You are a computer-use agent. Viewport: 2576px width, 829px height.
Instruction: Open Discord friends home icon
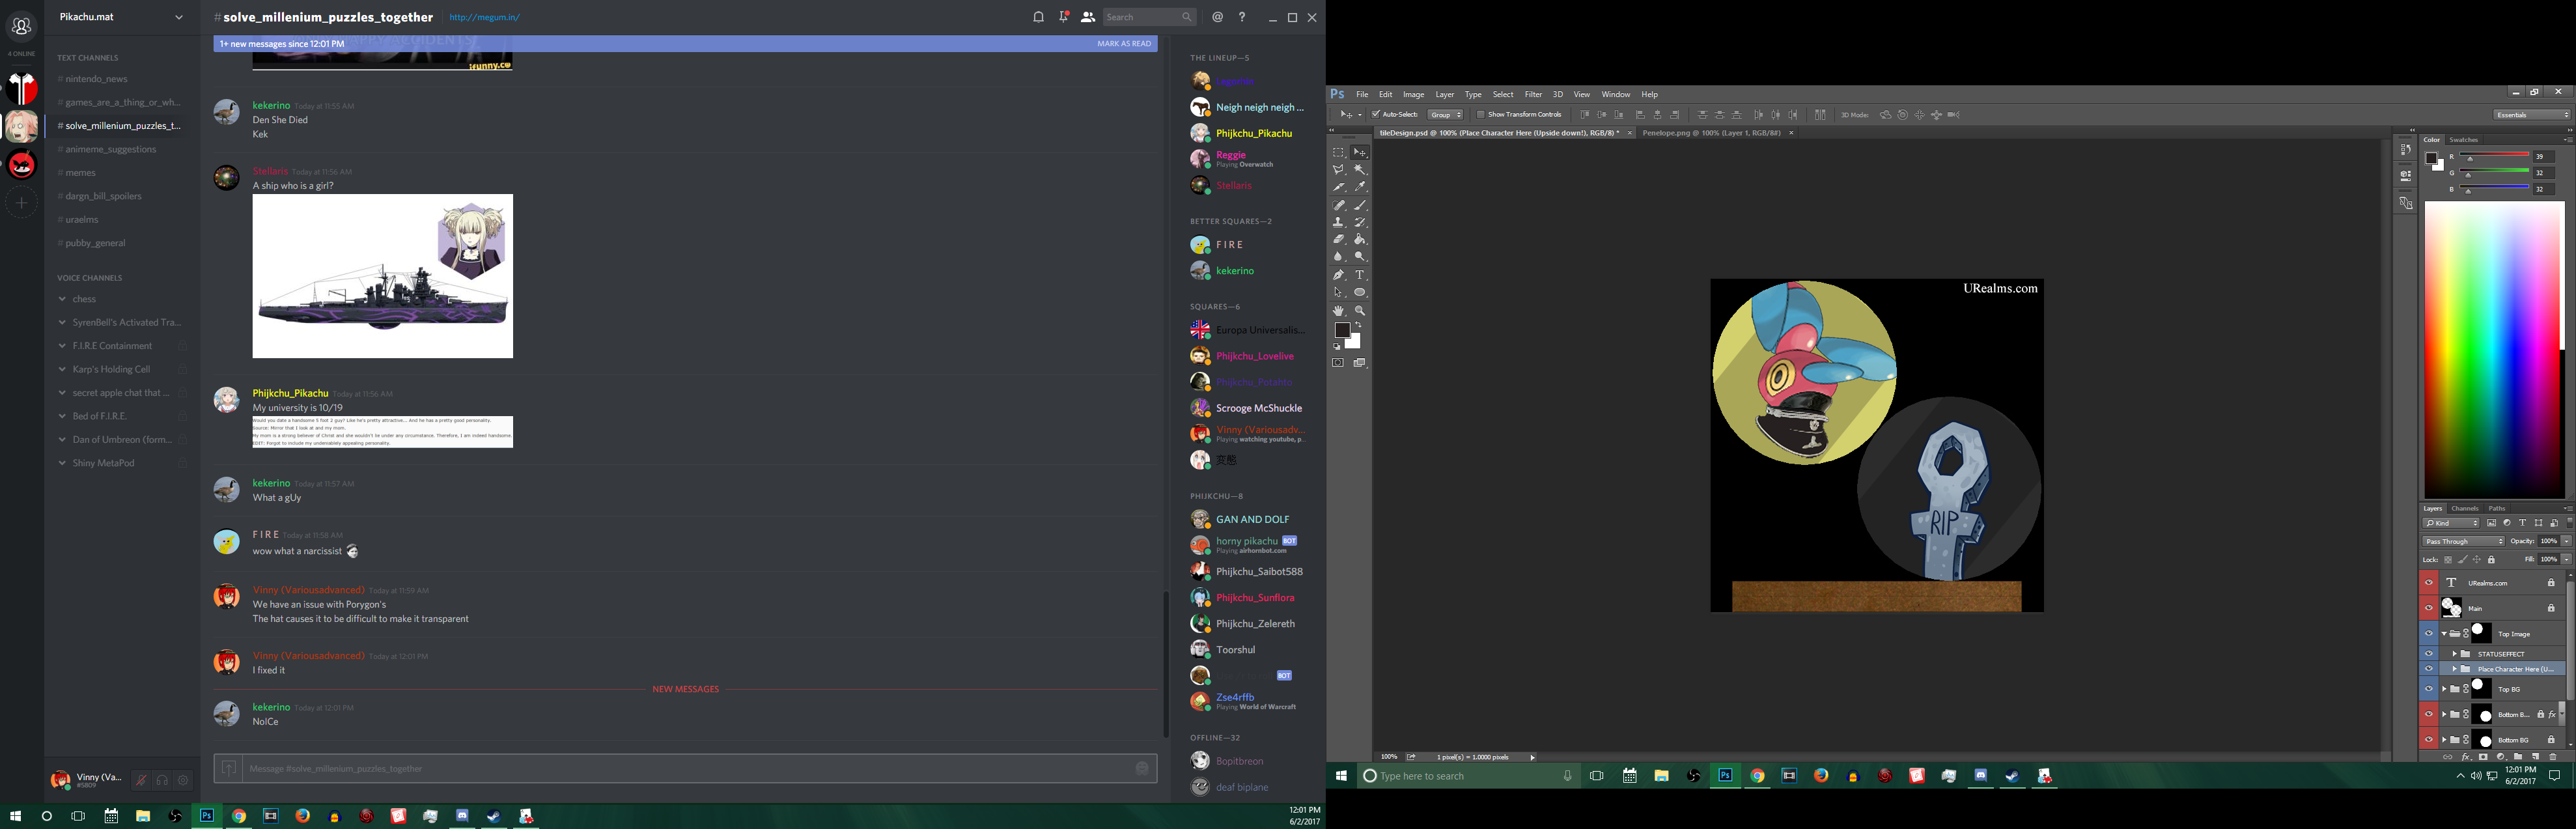[x=21, y=26]
